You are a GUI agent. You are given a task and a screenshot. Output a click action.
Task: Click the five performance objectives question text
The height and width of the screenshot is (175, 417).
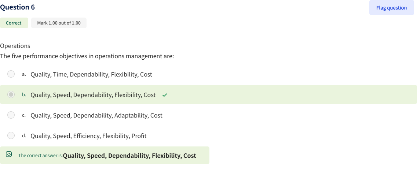87,56
